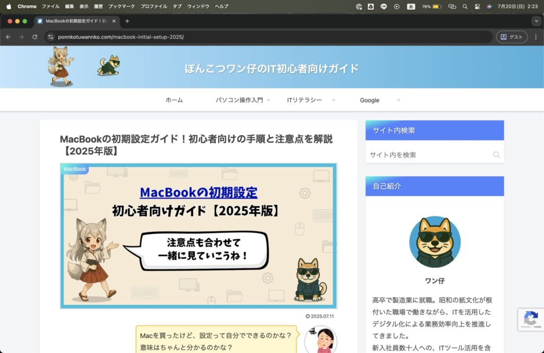Click the Siri icon in menu bar

tap(489, 6)
